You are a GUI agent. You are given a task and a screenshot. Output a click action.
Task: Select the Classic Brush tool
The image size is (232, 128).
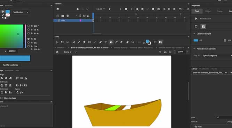tap(79, 42)
